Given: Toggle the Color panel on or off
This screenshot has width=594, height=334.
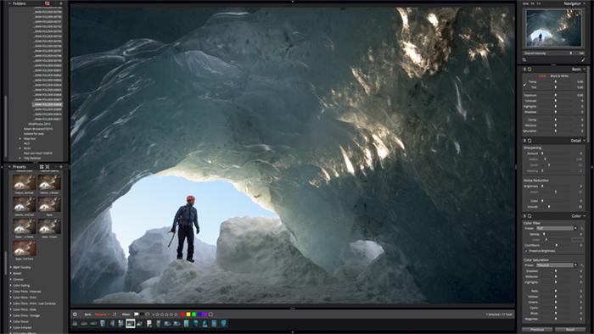Looking at the screenshot, I should 524,216.
